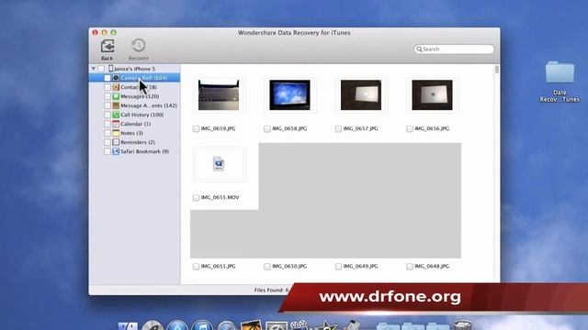Tick the Contacts checkbox
588x330 pixels.
[107, 87]
